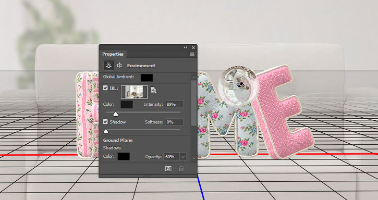This screenshot has height=200, width=378.
Task: Click the IBL sphere control on the canvas
Action: [238, 86]
